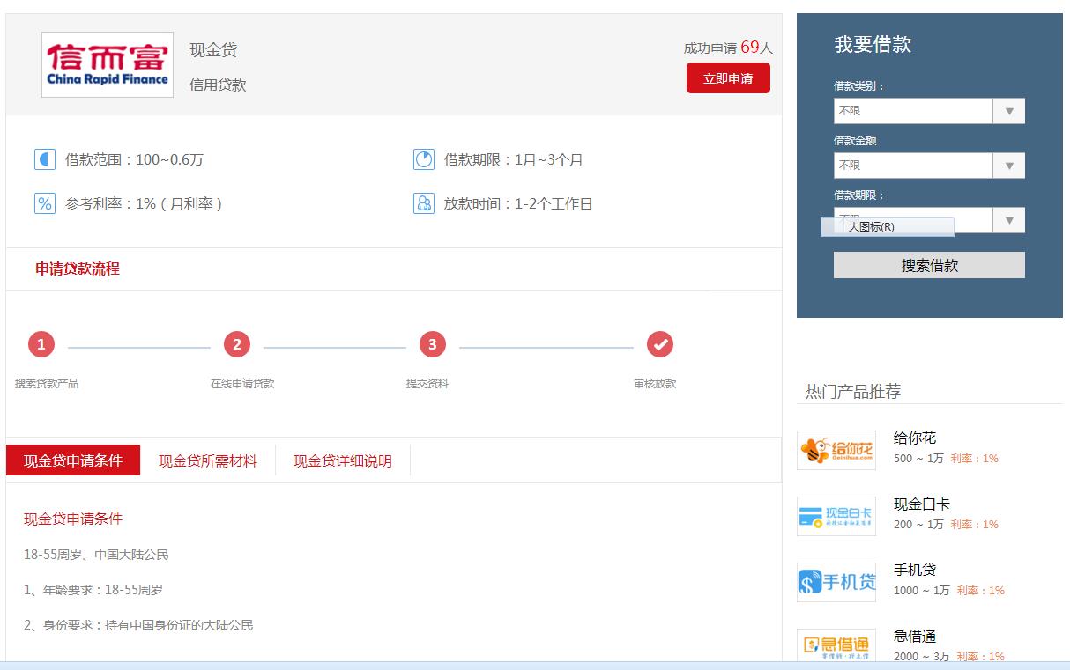Expand the 借款期限 dropdown arrow in sidebar
Viewport: 1070px width, 670px height.
[x=1009, y=220]
